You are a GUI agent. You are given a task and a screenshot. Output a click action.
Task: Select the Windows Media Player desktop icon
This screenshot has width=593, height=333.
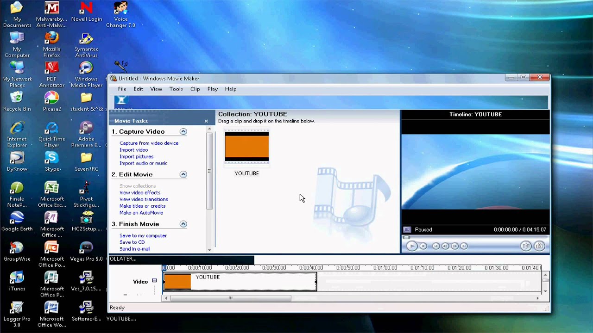[86, 74]
